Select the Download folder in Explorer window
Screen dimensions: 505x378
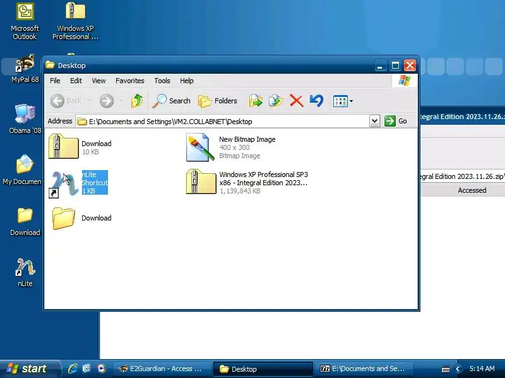coord(81,218)
